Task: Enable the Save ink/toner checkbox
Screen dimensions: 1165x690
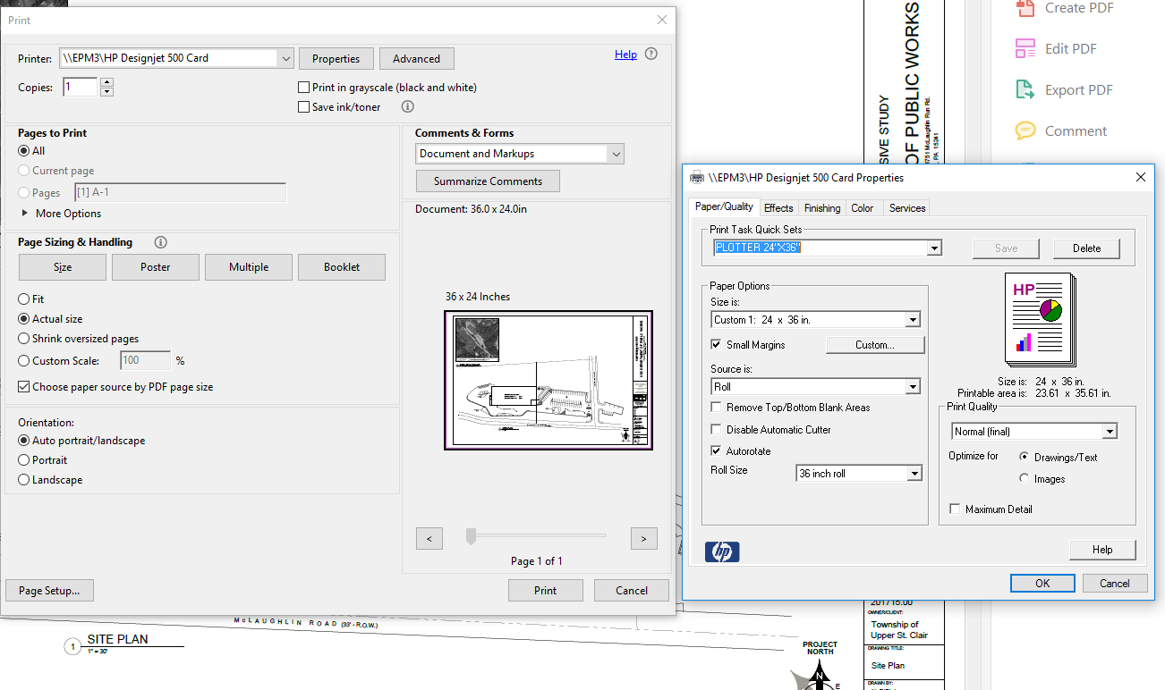Action: [304, 107]
